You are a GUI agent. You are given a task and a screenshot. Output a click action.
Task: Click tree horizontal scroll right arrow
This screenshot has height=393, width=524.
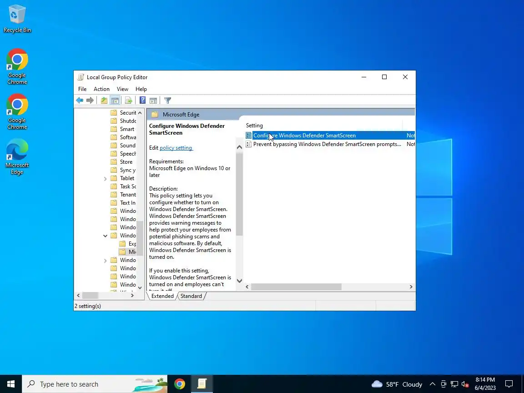(x=132, y=295)
